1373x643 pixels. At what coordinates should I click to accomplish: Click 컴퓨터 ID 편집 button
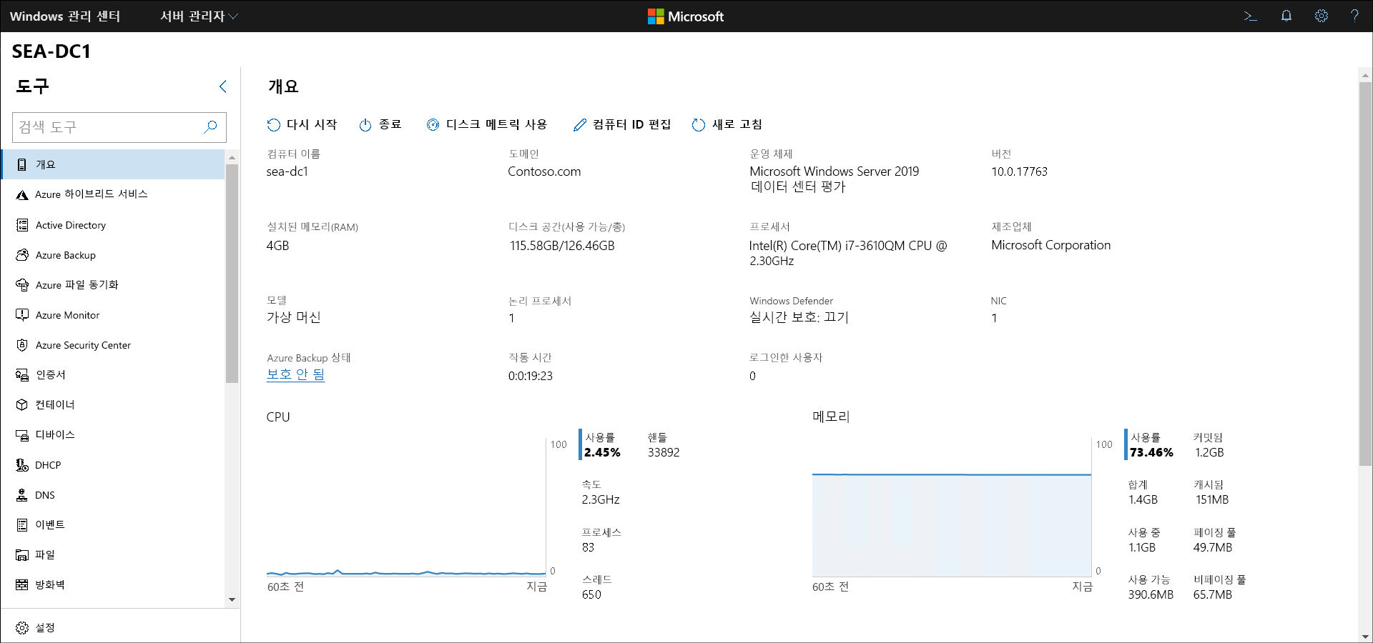(622, 125)
